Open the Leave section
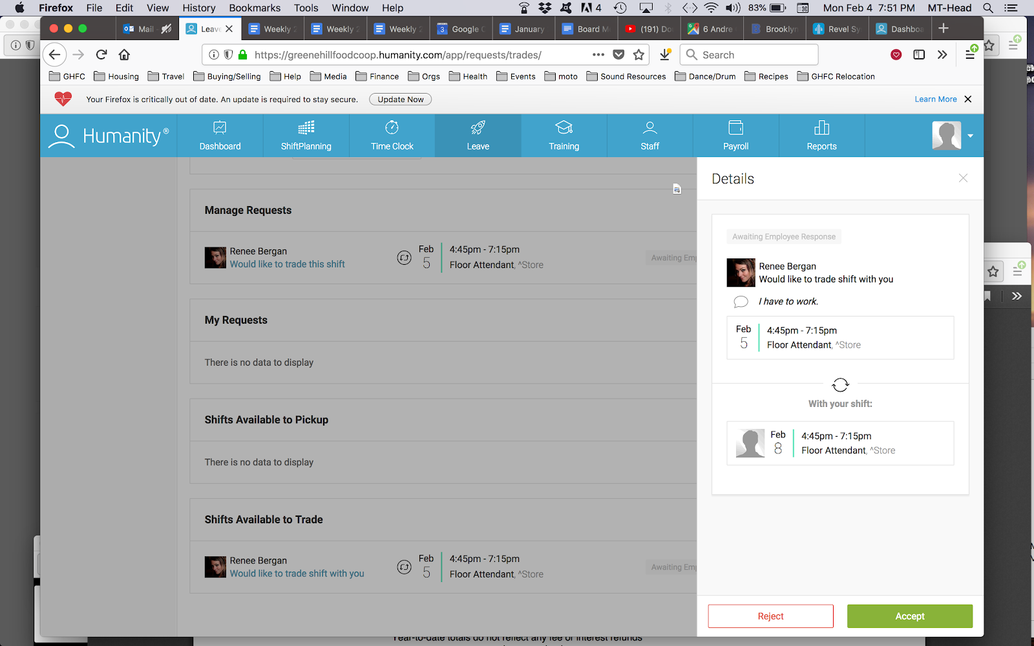This screenshot has height=646, width=1034. [x=478, y=136]
